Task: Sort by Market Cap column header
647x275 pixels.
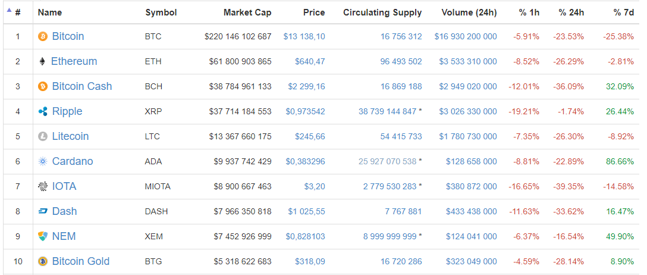Action: click(x=247, y=12)
